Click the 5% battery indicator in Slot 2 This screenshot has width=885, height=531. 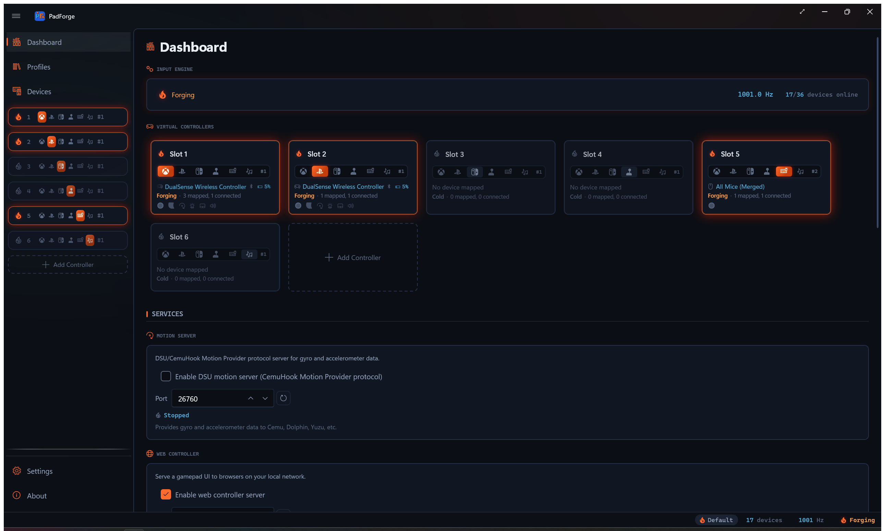pos(402,187)
